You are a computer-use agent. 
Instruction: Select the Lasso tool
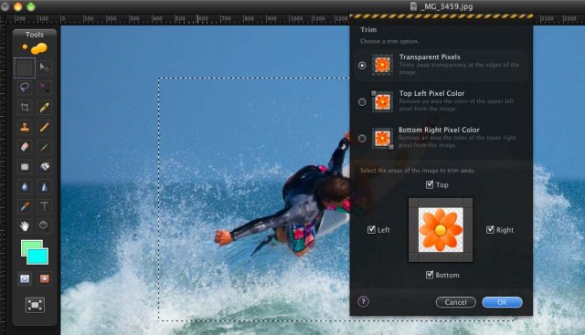[25, 88]
